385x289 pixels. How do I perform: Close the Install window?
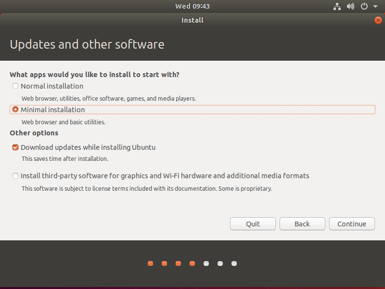[378, 20]
